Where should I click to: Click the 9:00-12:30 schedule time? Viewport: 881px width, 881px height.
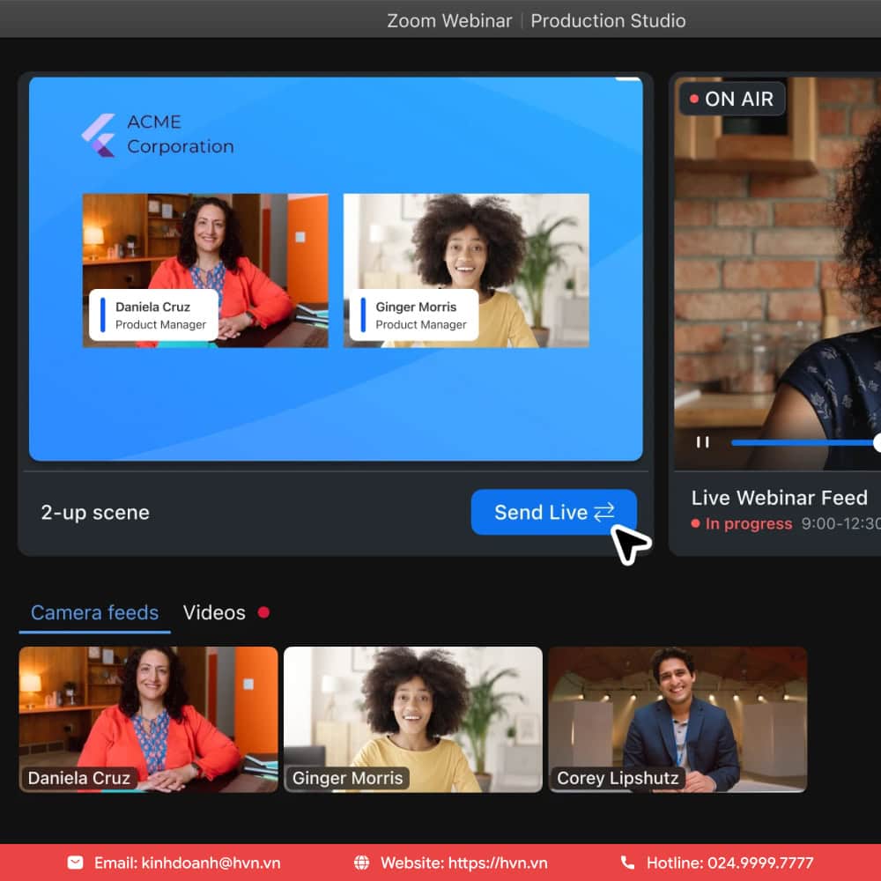coord(841,523)
